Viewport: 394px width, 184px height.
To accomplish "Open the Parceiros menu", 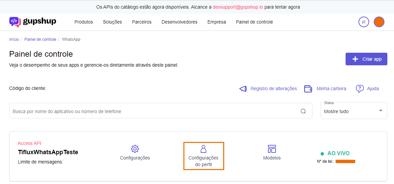I will pos(142,22).
